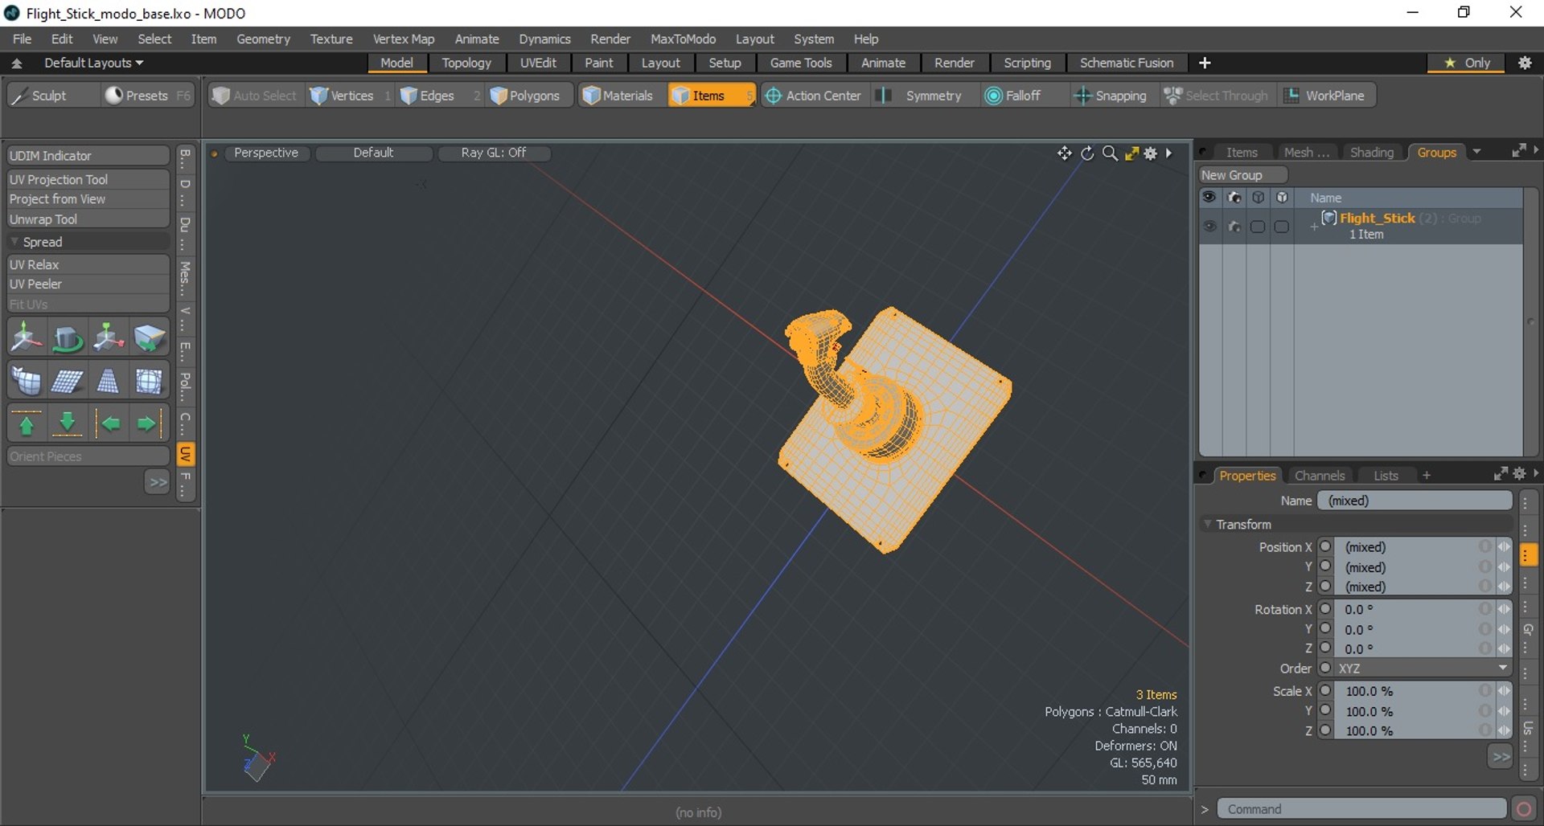The height and width of the screenshot is (826, 1544).
Task: Switch to the Shading panel tab
Action: point(1372,152)
